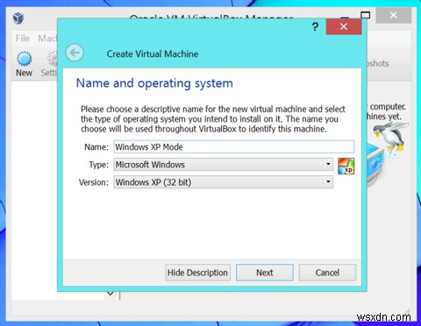Open the Type dropdown
Image resolution: width=421 pixels, height=326 pixels.
pos(224,165)
